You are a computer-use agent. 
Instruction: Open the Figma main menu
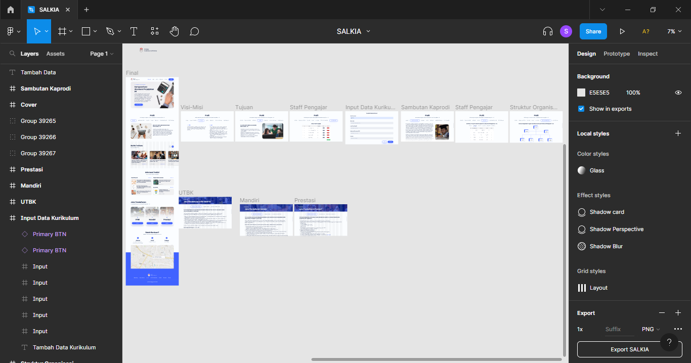point(13,31)
